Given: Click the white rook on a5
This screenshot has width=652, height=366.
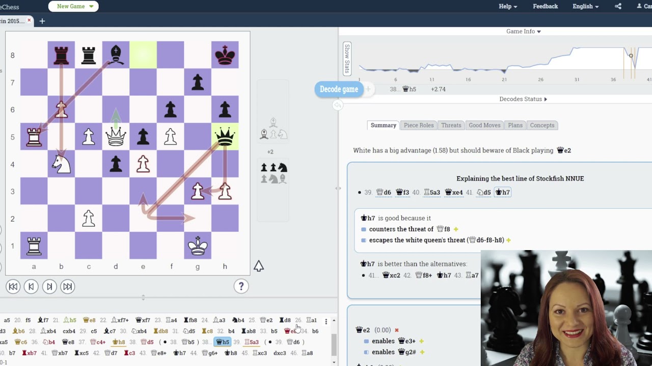Looking at the screenshot, I should [34, 137].
